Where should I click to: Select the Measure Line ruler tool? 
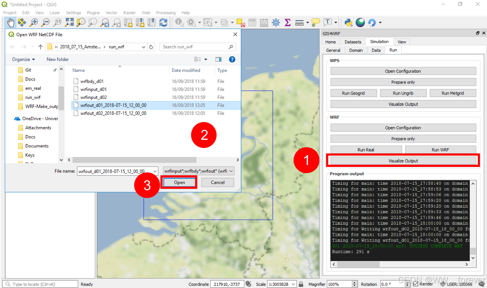point(299,23)
